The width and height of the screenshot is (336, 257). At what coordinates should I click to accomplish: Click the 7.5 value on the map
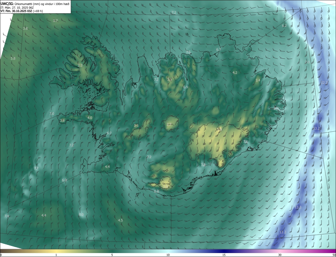pos(188,52)
